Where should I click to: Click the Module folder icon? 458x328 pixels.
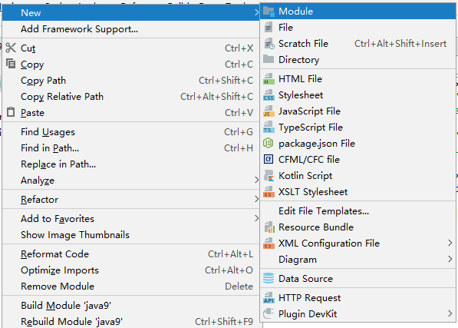(269, 12)
